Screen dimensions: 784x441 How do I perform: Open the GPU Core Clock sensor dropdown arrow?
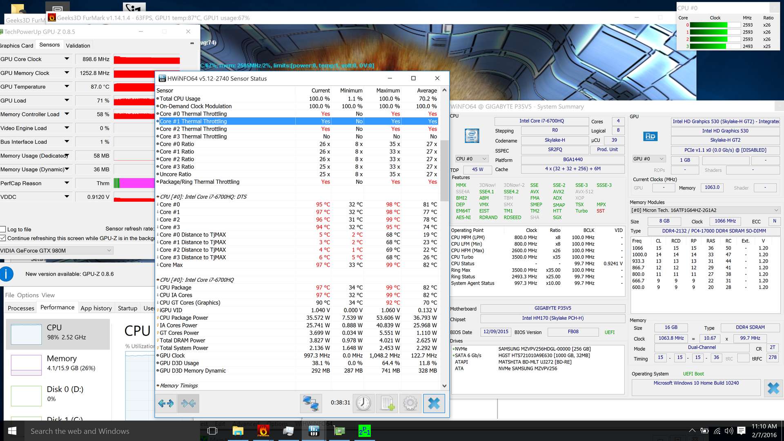(67, 59)
